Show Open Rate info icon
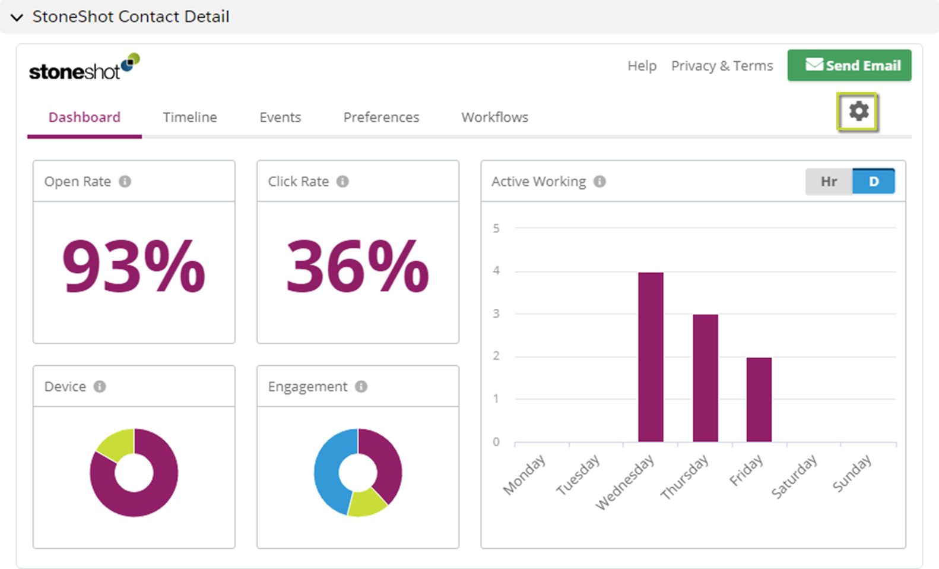The image size is (939, 569). click(125, 181)
